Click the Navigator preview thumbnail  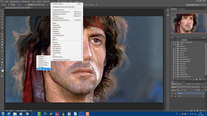tap(188, 23)
